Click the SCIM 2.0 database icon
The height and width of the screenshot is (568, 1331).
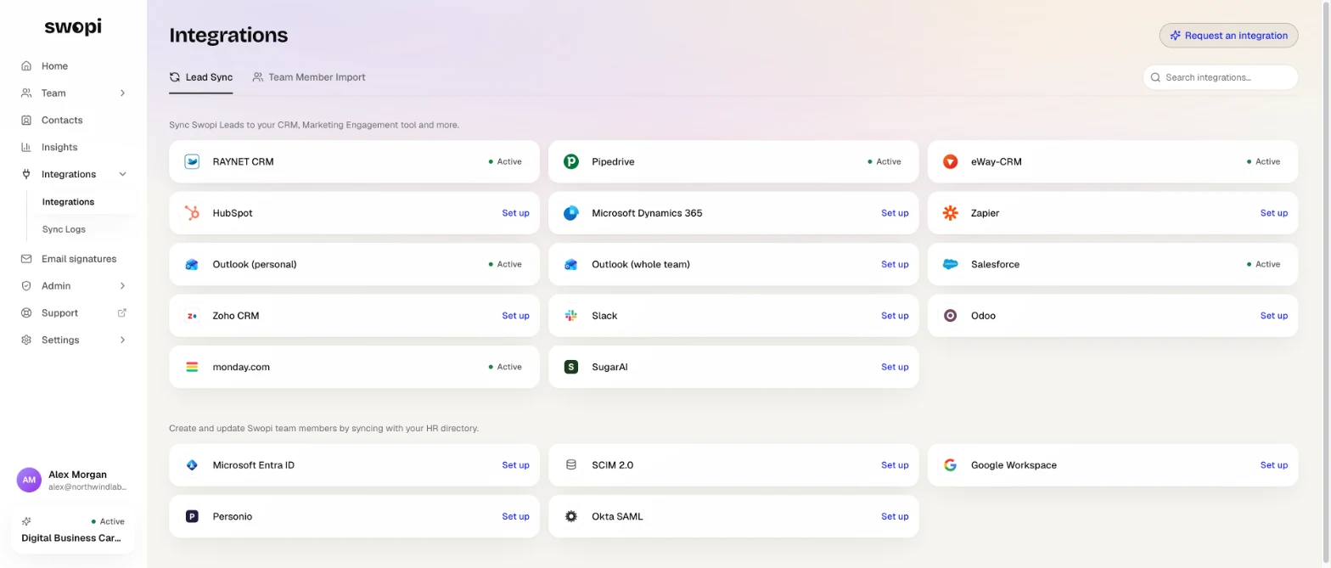[571, 465]
